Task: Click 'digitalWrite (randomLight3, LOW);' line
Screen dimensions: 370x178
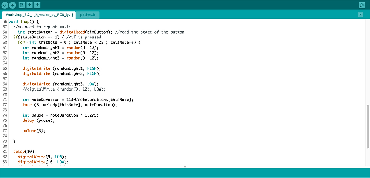Action: click(60, 84)
